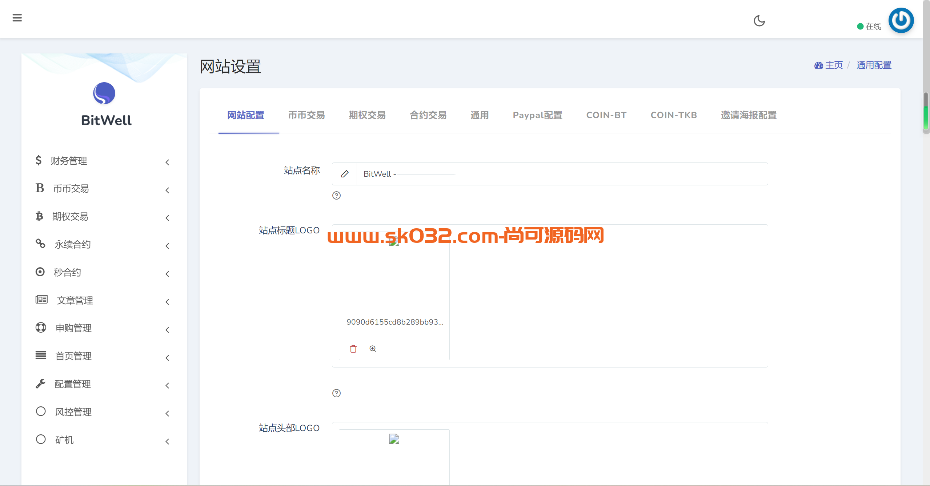Image resolution: width=930 pixels, height=486 pixels.
Task: Expand the 文章管理 menu chevron
Action: pos(167,302)
